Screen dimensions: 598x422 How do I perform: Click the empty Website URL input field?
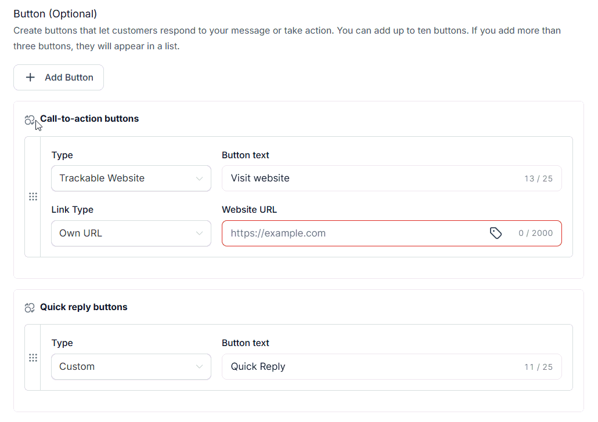(x=348, y=233)
